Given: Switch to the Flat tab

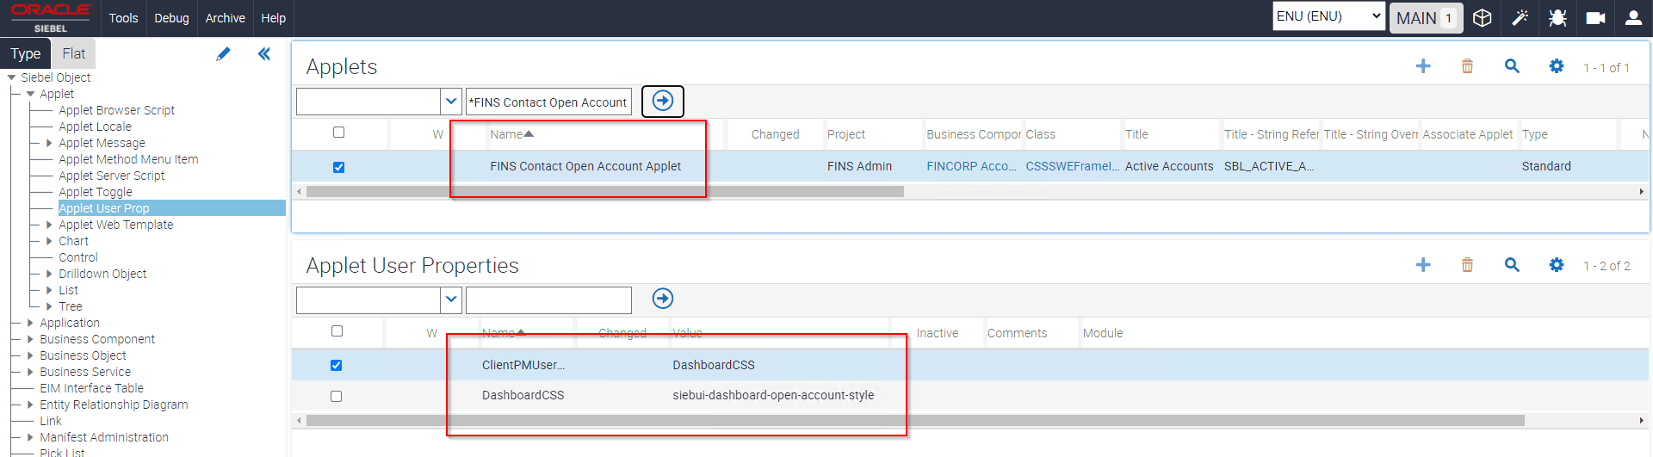Looking at the screenshot, I should pyautogui.click(x=73, y=53).
